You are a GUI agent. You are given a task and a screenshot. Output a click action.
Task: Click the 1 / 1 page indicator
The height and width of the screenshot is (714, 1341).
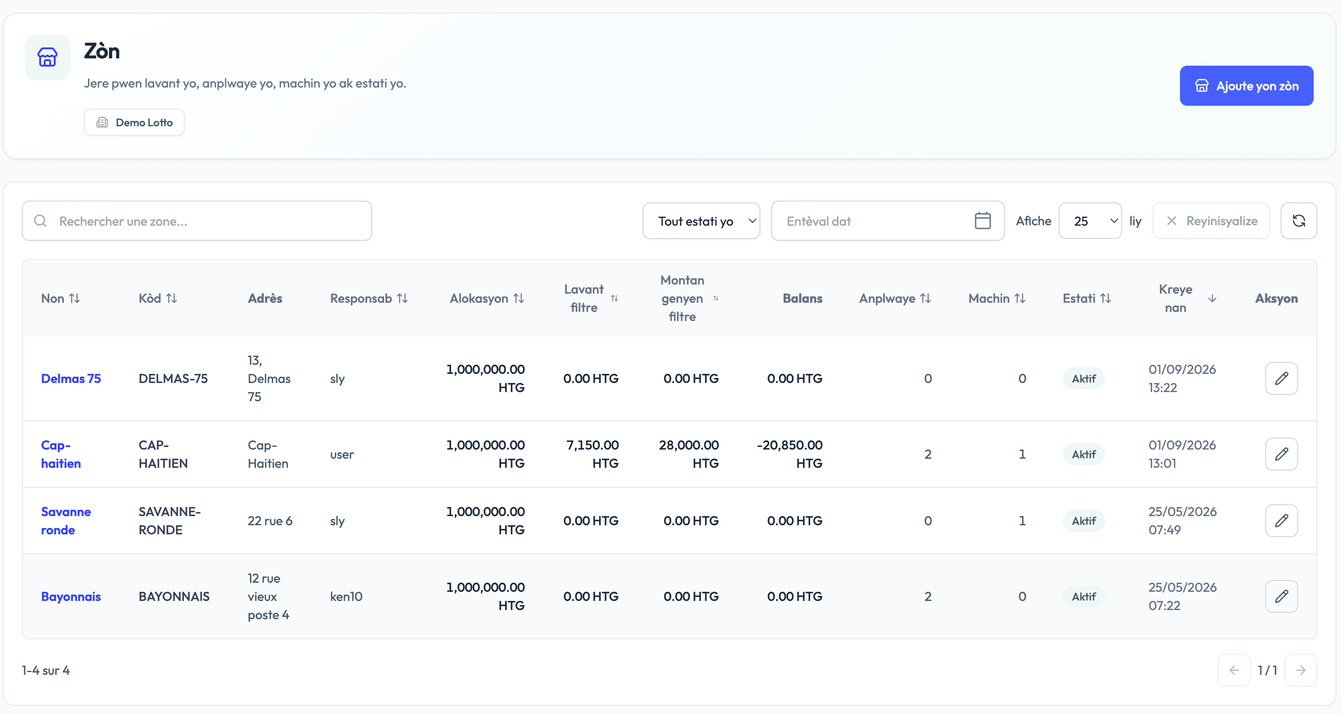point(1267,670)
